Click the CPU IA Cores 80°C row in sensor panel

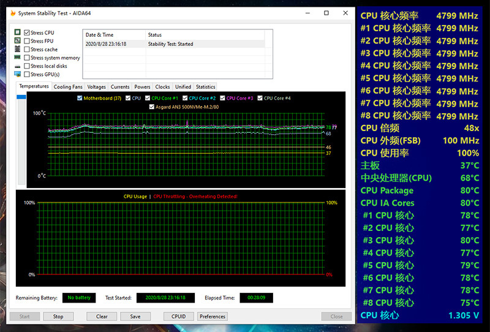coord(420,203)
